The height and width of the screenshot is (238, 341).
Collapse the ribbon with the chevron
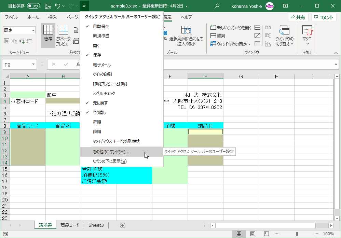click(336, 53)
